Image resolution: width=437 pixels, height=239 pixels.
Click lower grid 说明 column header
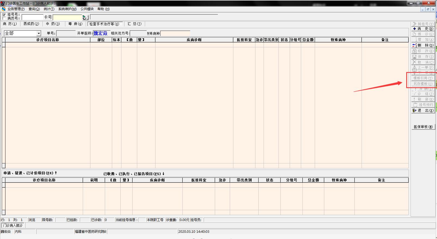(x=94, y=180)
